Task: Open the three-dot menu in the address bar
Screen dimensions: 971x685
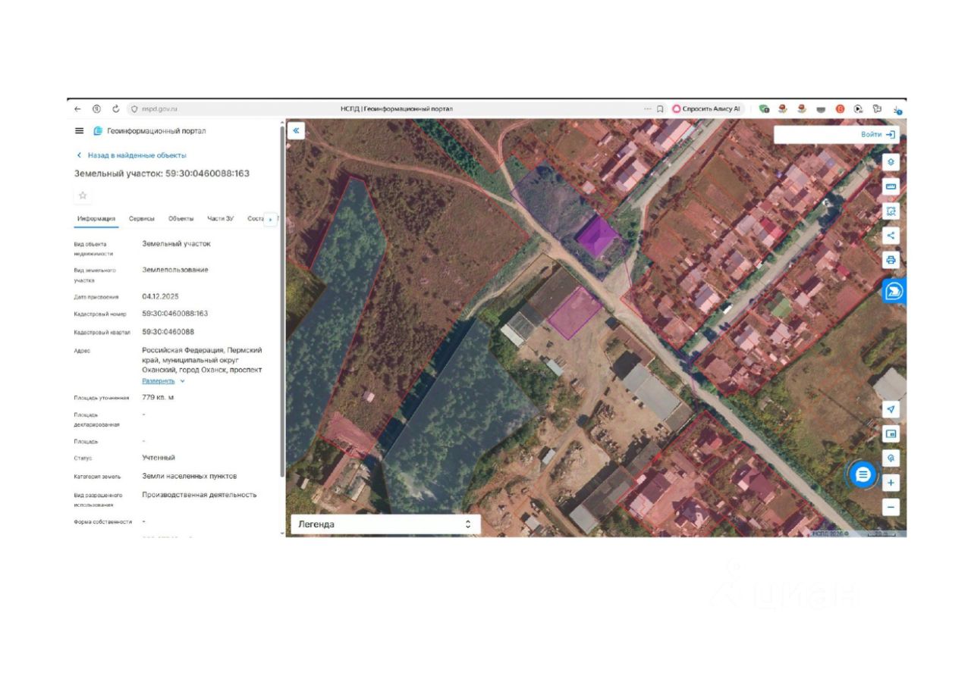Action: [647, 109]
